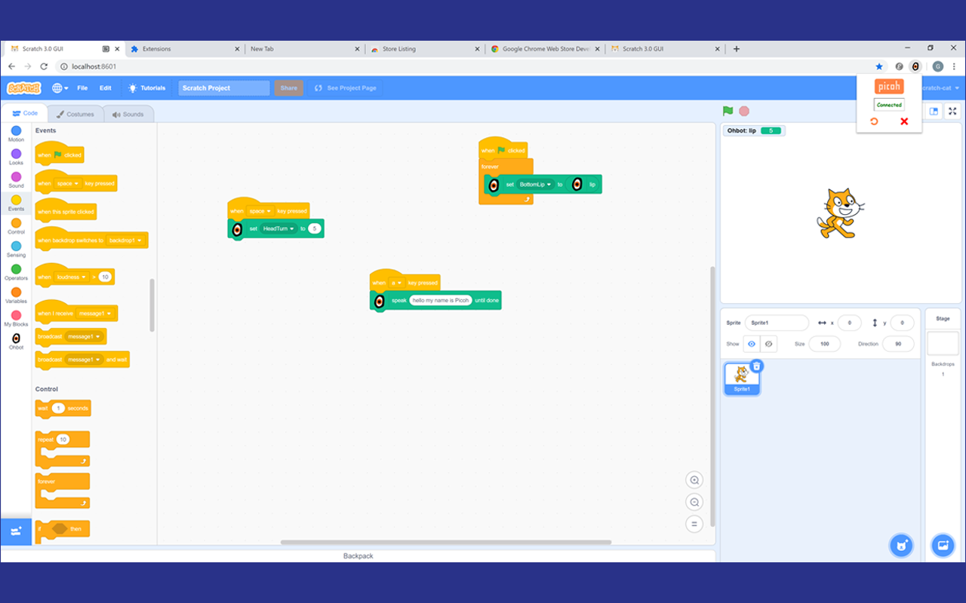Show the sprite with eye icon

coord(751,344)
